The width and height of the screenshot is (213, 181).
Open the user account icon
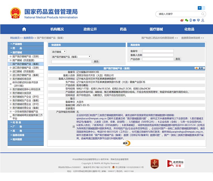[x=203, y=20]
